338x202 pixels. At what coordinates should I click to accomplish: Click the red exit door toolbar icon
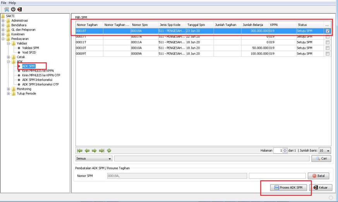[19, 9]
